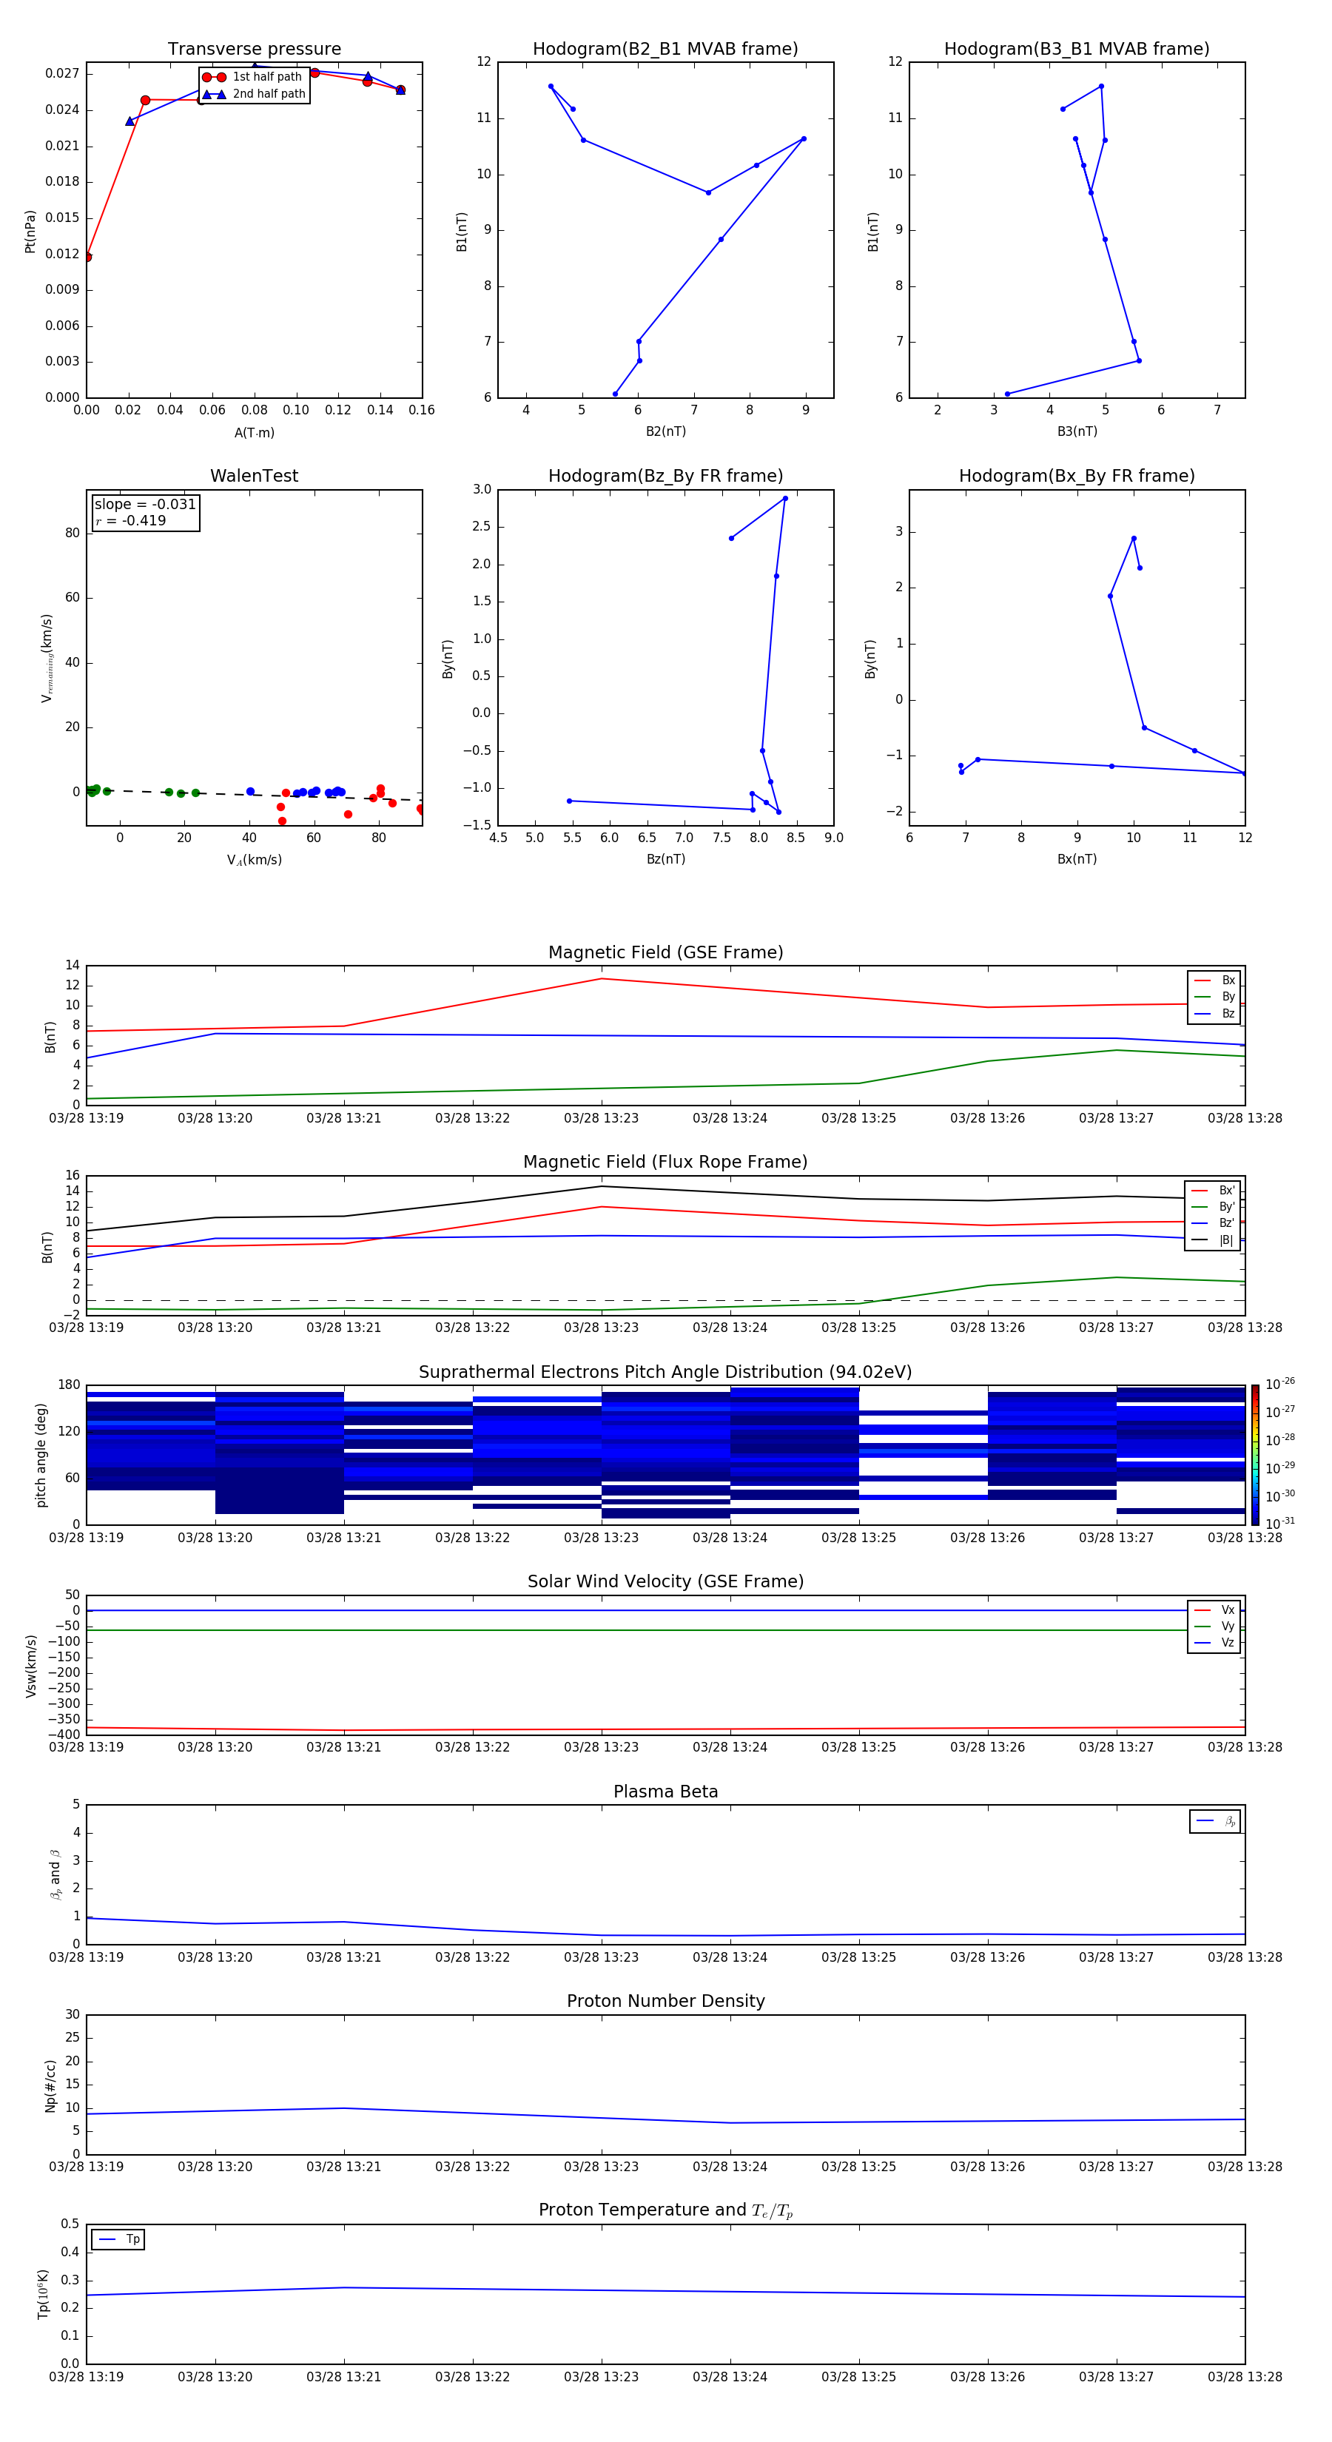This screenshot has height=2442, width=1332.
Task: Click the 'Plasma Beta' plot title
Action: tap(665, 1792)
